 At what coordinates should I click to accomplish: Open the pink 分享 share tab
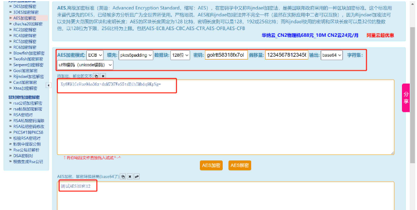tap(406, 97)
